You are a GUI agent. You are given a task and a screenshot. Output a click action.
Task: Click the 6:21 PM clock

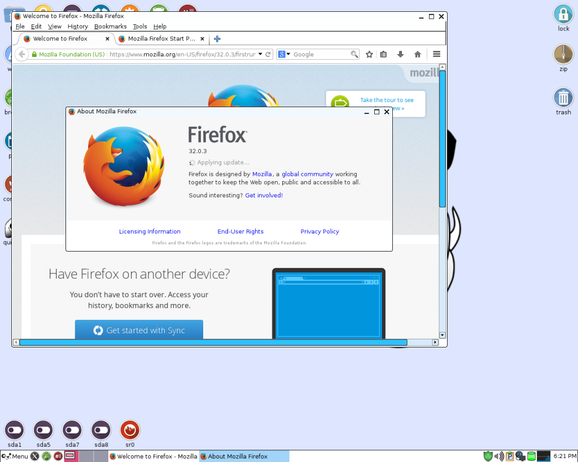pos(564,456)
